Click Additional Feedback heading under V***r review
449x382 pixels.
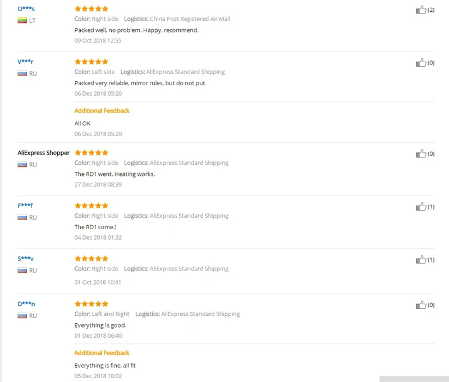102,111
